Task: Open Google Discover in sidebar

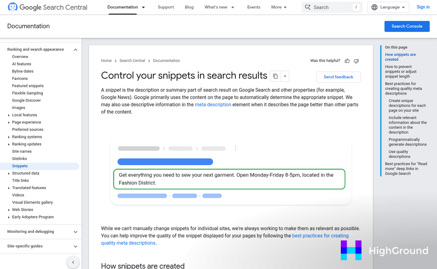Action: click(26, 100)
